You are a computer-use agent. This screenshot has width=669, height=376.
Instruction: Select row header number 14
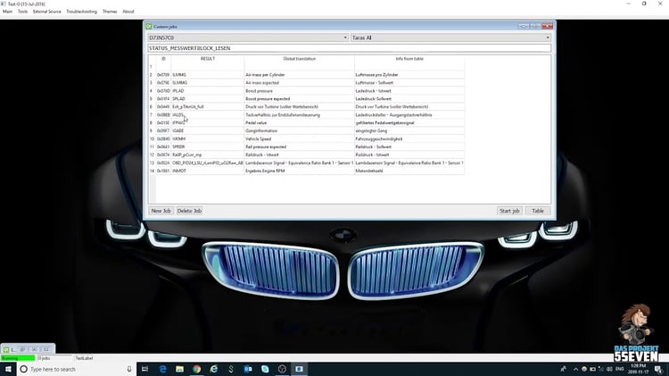tap(152, 171)
